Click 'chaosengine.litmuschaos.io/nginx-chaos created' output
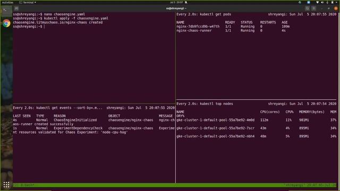 point(58,22)
